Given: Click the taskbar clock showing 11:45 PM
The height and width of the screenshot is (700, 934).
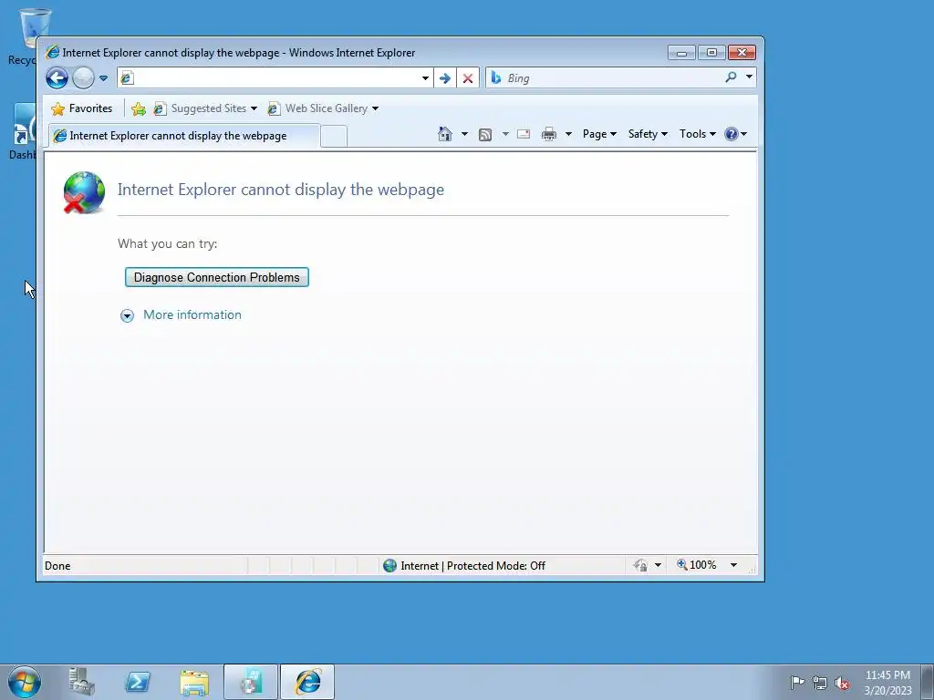Looking at the screenshot, I should (887, 682).
